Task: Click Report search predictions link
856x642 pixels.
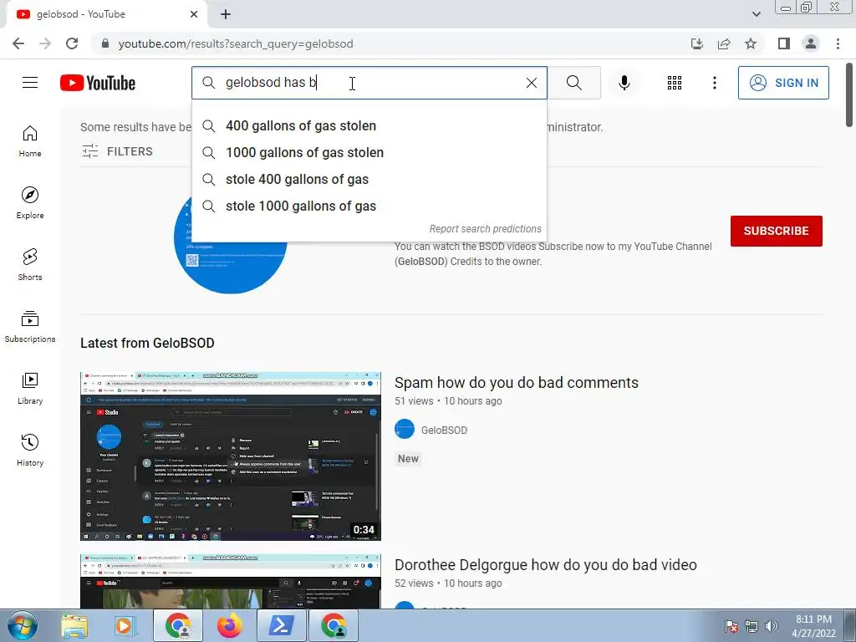Action: [486, 229]
